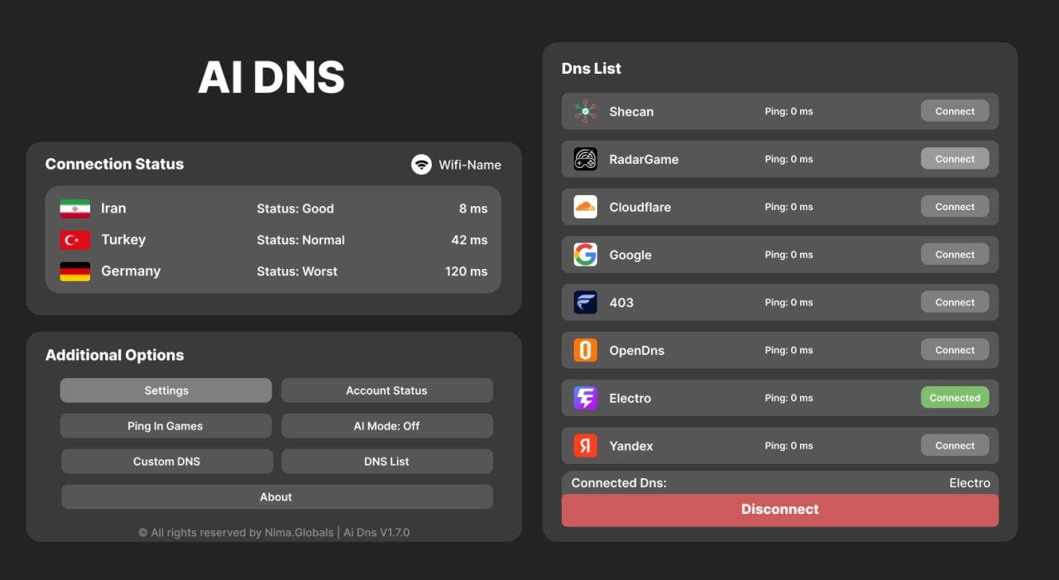Click the Cloudflare cloud icon
The width and height of the screenshot is (1059, 580).
coord(585,207)
